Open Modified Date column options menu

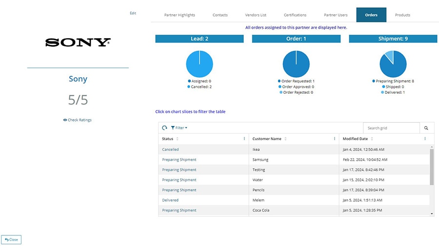[425, 139]
